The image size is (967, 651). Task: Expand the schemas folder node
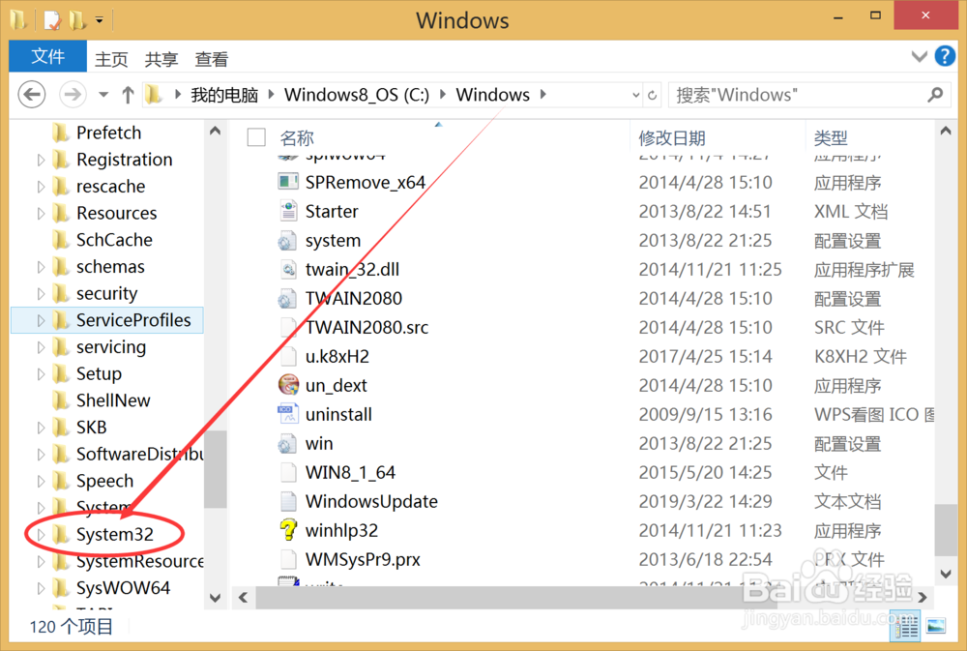click(x=41, y=267)
